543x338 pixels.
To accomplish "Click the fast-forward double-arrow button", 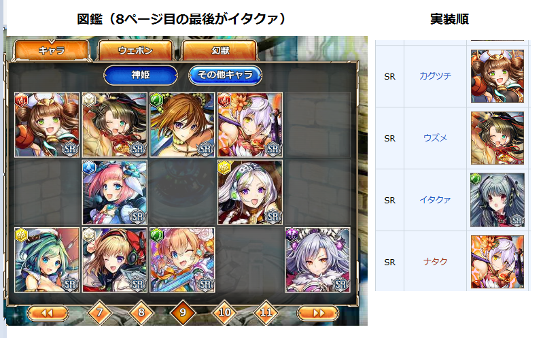I will [318, 313].
